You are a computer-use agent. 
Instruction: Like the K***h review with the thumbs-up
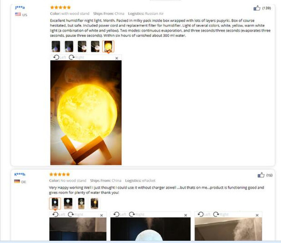pos(261,175)
